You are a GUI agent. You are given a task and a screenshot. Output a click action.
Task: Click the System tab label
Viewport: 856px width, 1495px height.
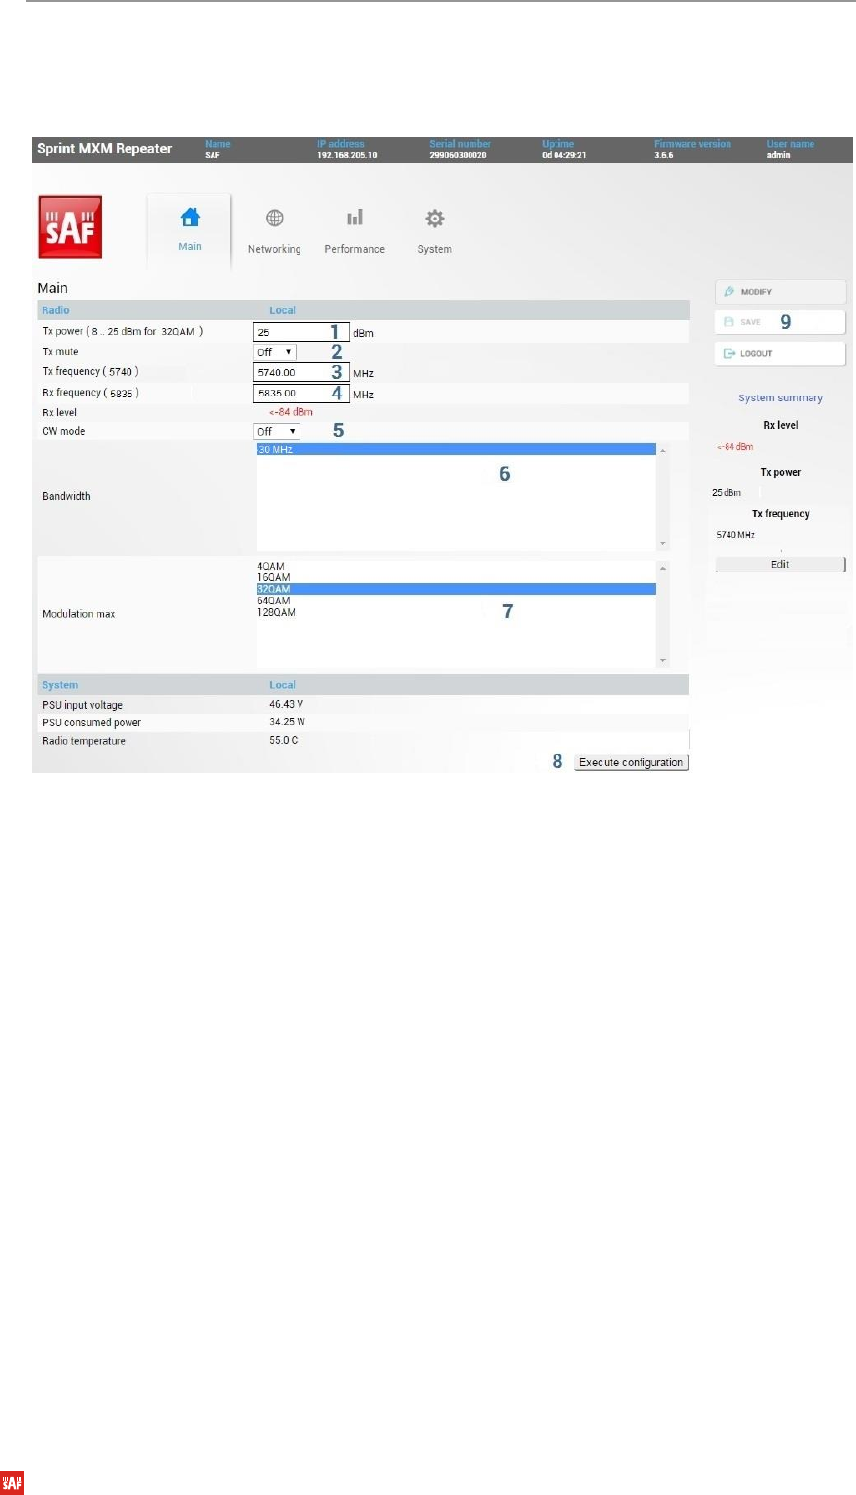click(434, 249)
